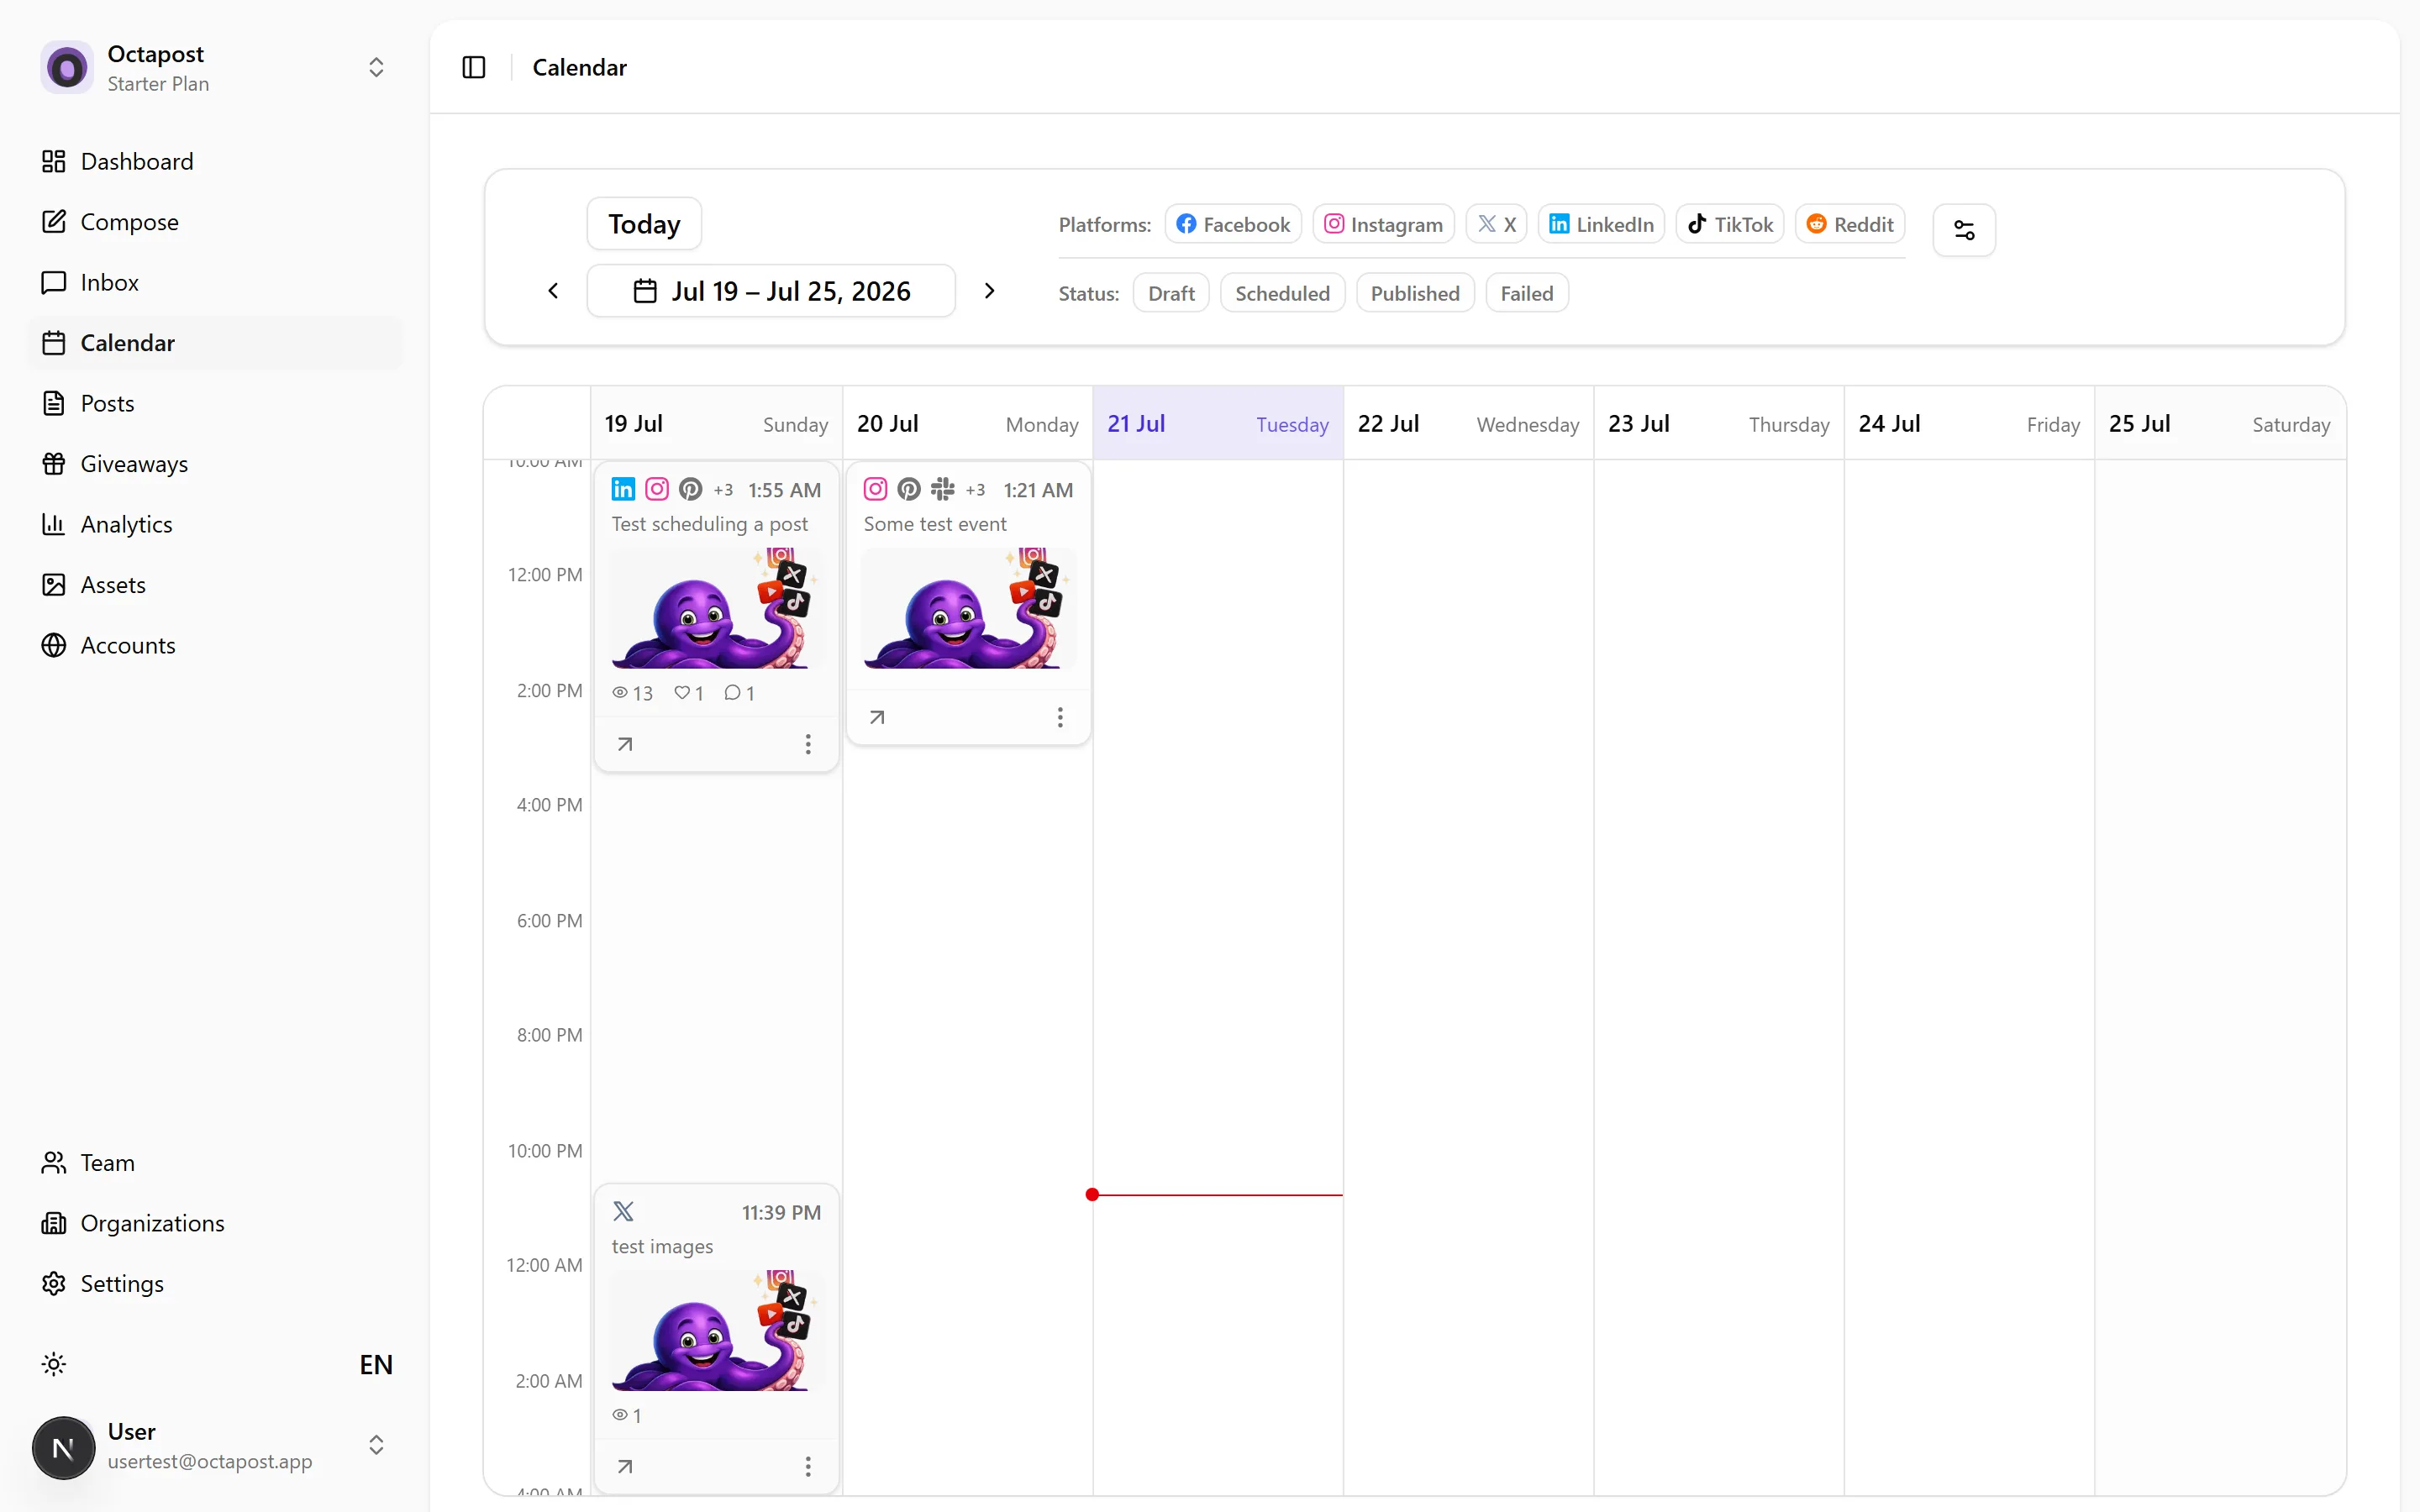
Task: Go to previous week arrow
Action: tap(553, 291)
